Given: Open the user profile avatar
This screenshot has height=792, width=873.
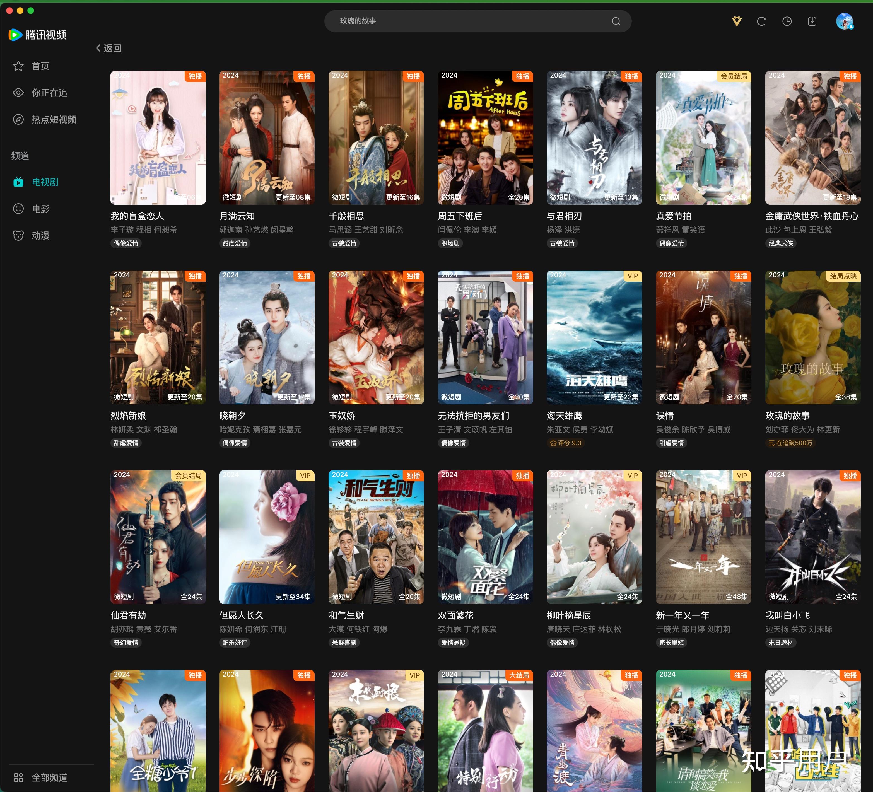Looking at the screenshot, I should point(844,21).
